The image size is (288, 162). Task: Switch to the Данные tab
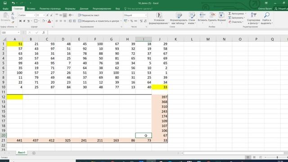[84, 9]
